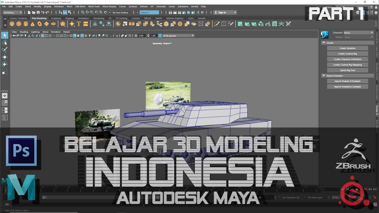
Task: Toggle wireframe display in viewport toolbar
Action: point(71,35)
